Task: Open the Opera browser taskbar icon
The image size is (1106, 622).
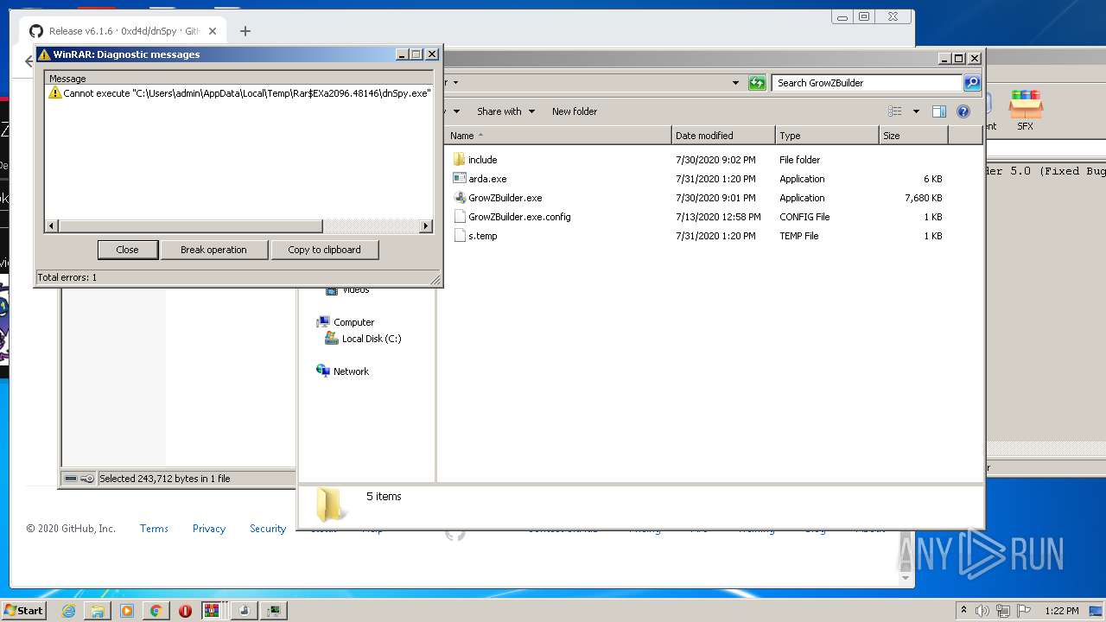Action: tap(185, 611)
